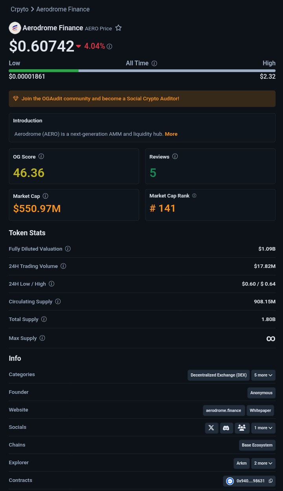Open the Whitepaper link

point(260,410)
